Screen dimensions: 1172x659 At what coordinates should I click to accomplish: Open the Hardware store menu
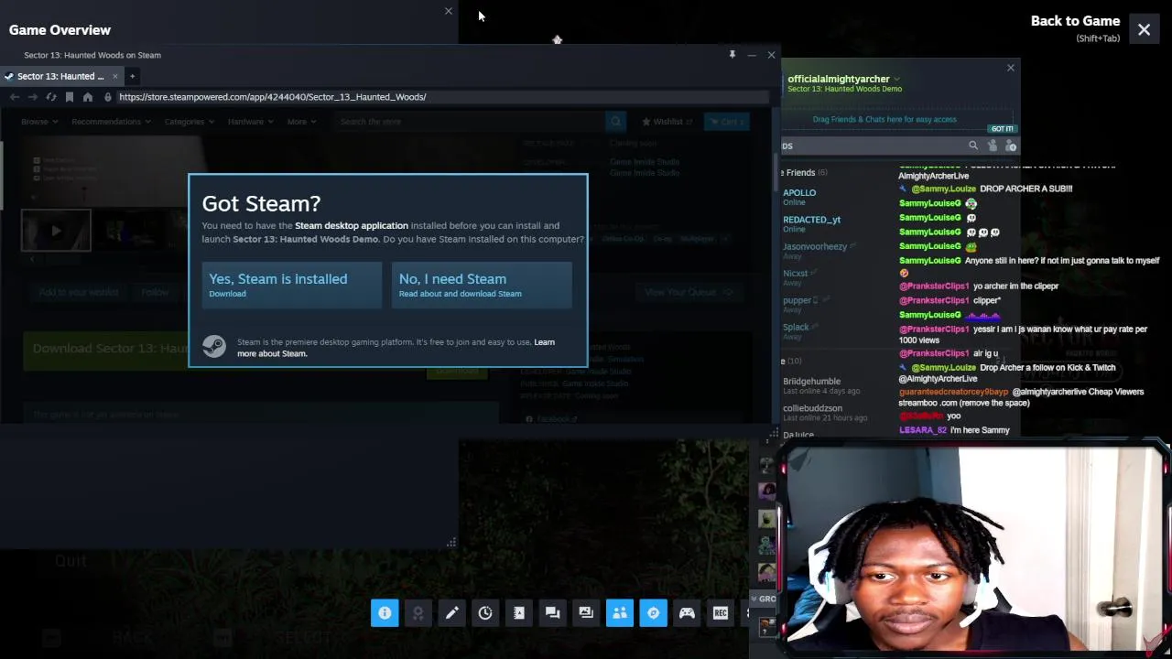coord(249,122)
